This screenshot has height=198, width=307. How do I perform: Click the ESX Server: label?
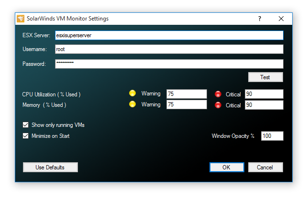pyautogui.click(x=36, y=35)
